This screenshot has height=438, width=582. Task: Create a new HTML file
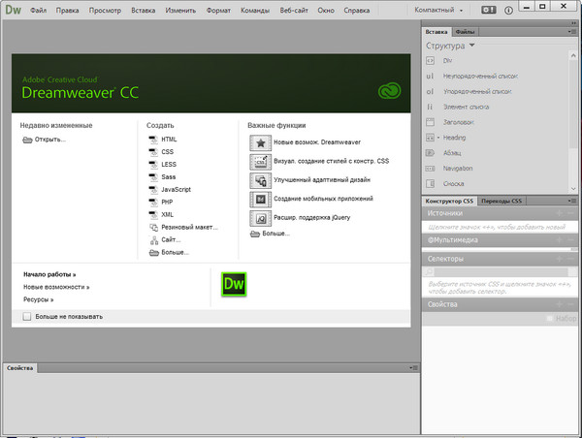(169, 140)
